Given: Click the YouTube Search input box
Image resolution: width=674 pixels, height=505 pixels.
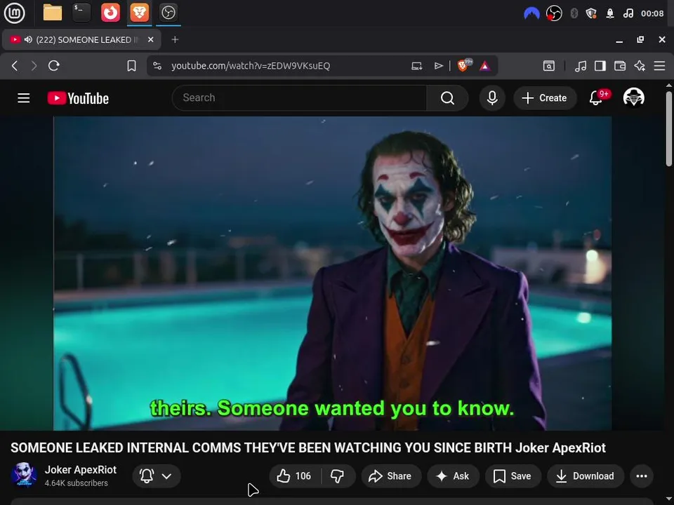Looking at the screenshot, I should (x=299, y=98).
